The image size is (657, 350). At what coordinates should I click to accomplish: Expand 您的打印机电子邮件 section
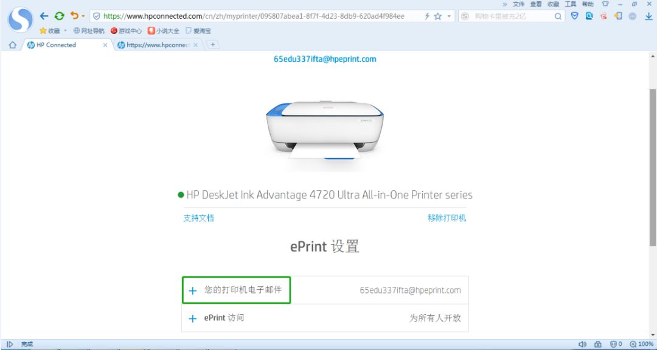(236, 290)
